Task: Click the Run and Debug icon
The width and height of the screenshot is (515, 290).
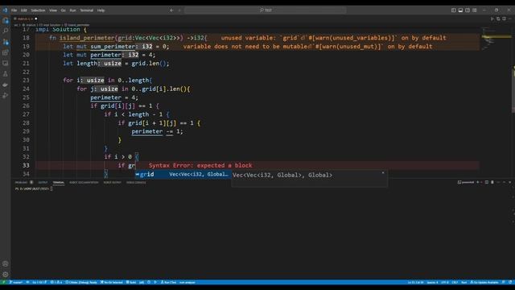Action: pos(6,95)
